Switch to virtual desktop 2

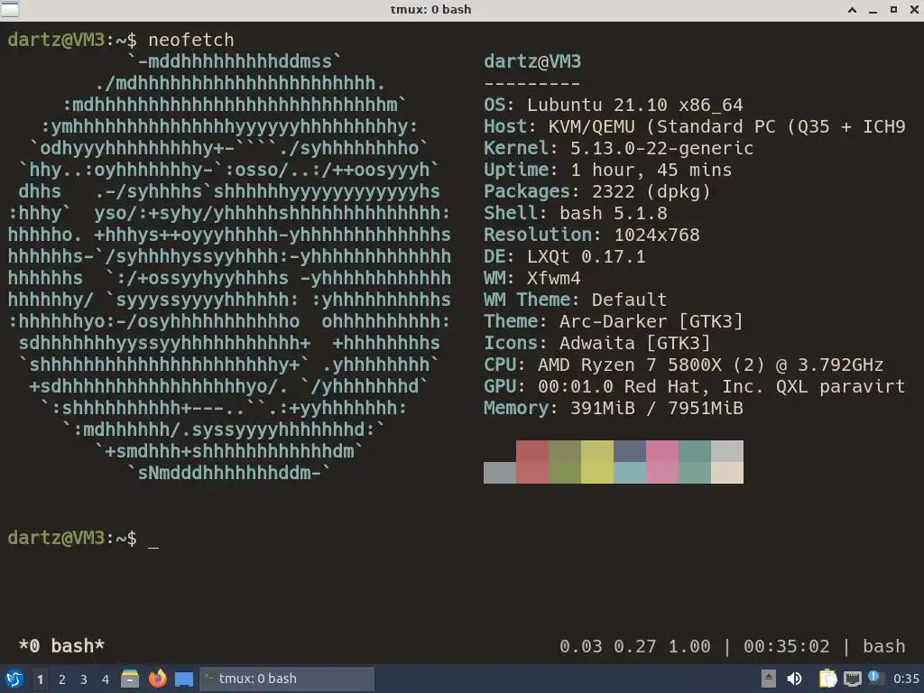point(61,679)
